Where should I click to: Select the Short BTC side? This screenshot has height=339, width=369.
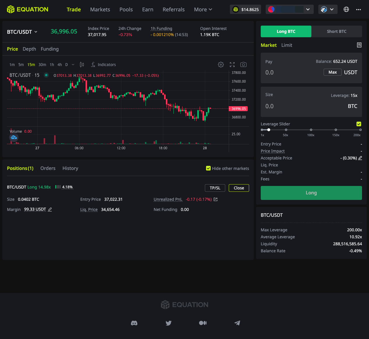coord(337,31)
